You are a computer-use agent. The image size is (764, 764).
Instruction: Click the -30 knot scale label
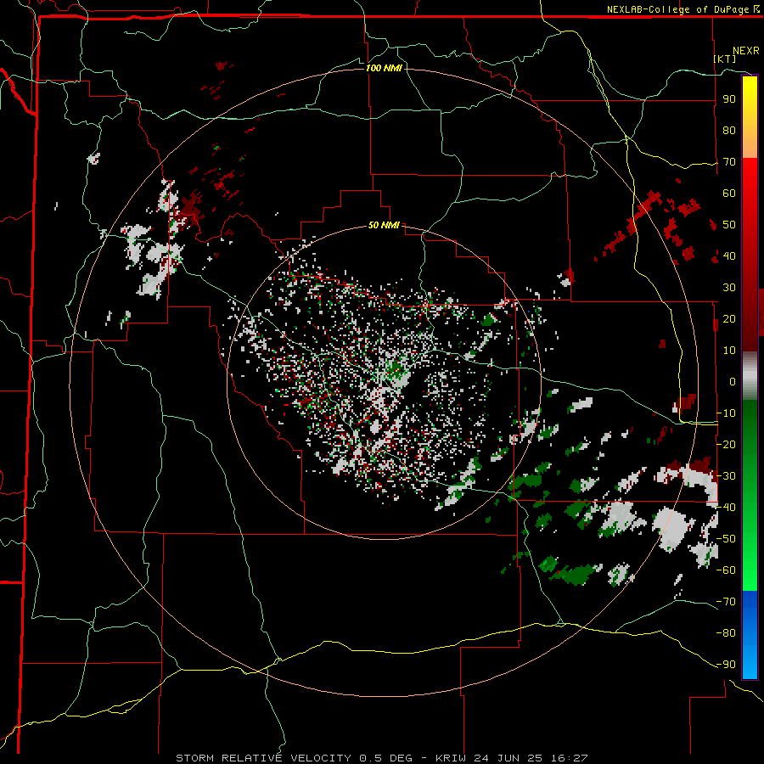pos(727,476)
